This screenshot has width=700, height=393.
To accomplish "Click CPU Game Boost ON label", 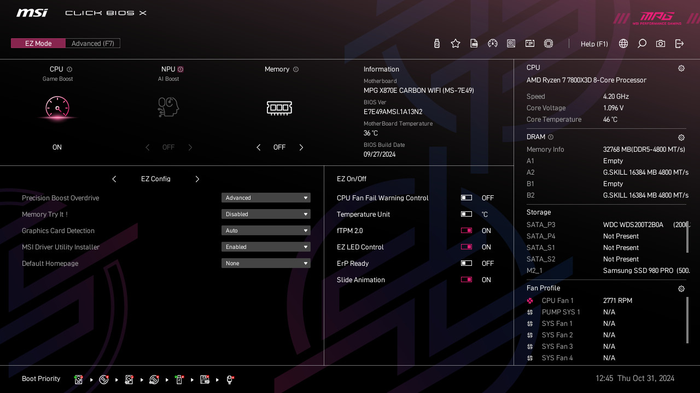I will click(x=57, y=147).
